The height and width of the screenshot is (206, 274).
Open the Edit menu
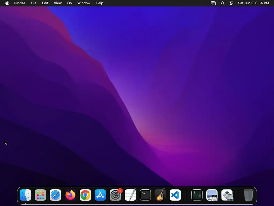tap(45, 3)
